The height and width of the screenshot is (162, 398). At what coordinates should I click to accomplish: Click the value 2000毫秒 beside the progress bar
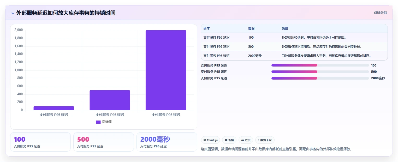(x=378, y=78)
